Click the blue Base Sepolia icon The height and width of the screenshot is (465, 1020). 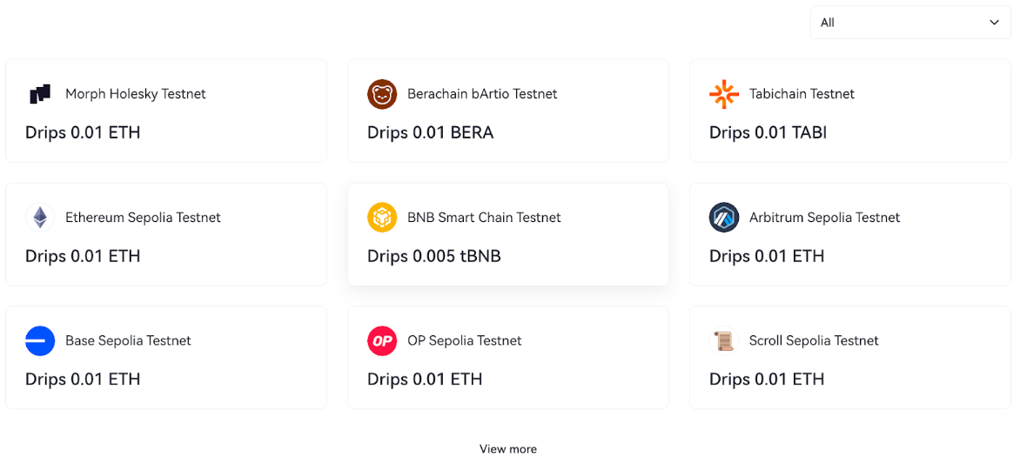point(40,340)
